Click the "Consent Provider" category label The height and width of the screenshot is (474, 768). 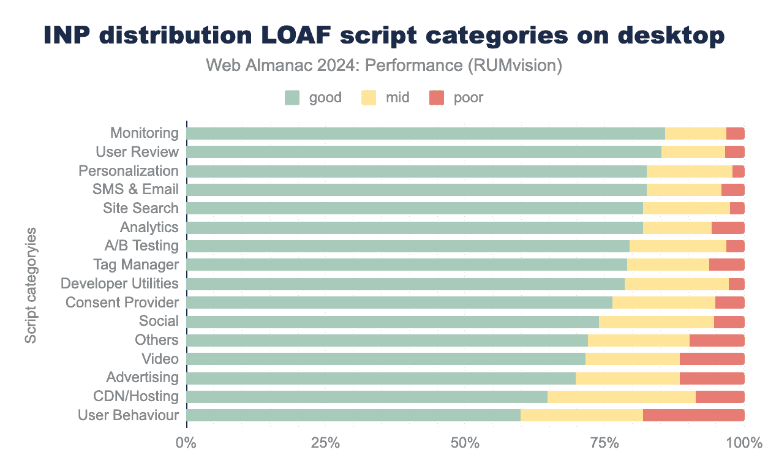coord(122,303)
